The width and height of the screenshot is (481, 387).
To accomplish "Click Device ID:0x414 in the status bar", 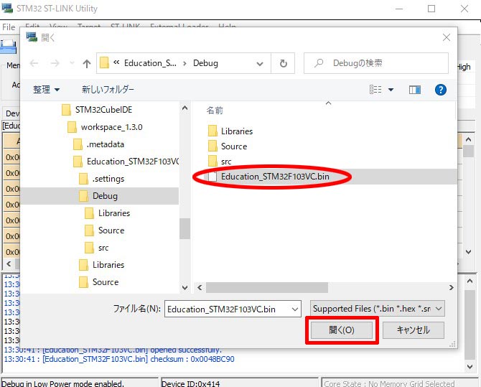I will (x=190, y=383).
